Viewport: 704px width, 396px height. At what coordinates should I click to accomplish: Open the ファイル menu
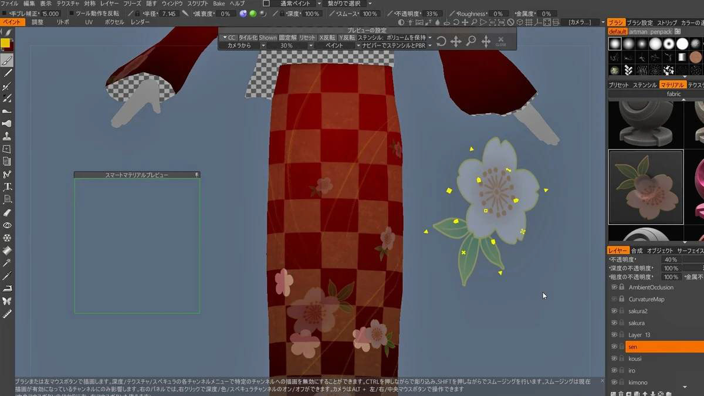(9, 4)
